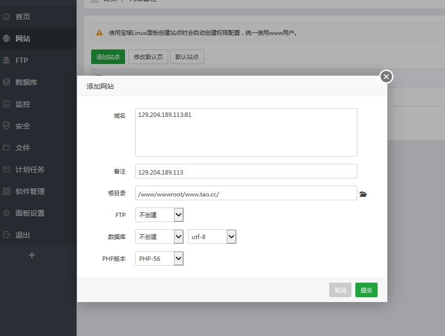Image resolution: width=445 pixels, height=336 pixels.
Task: Click the security shield icon
Action: pos(6,126)
